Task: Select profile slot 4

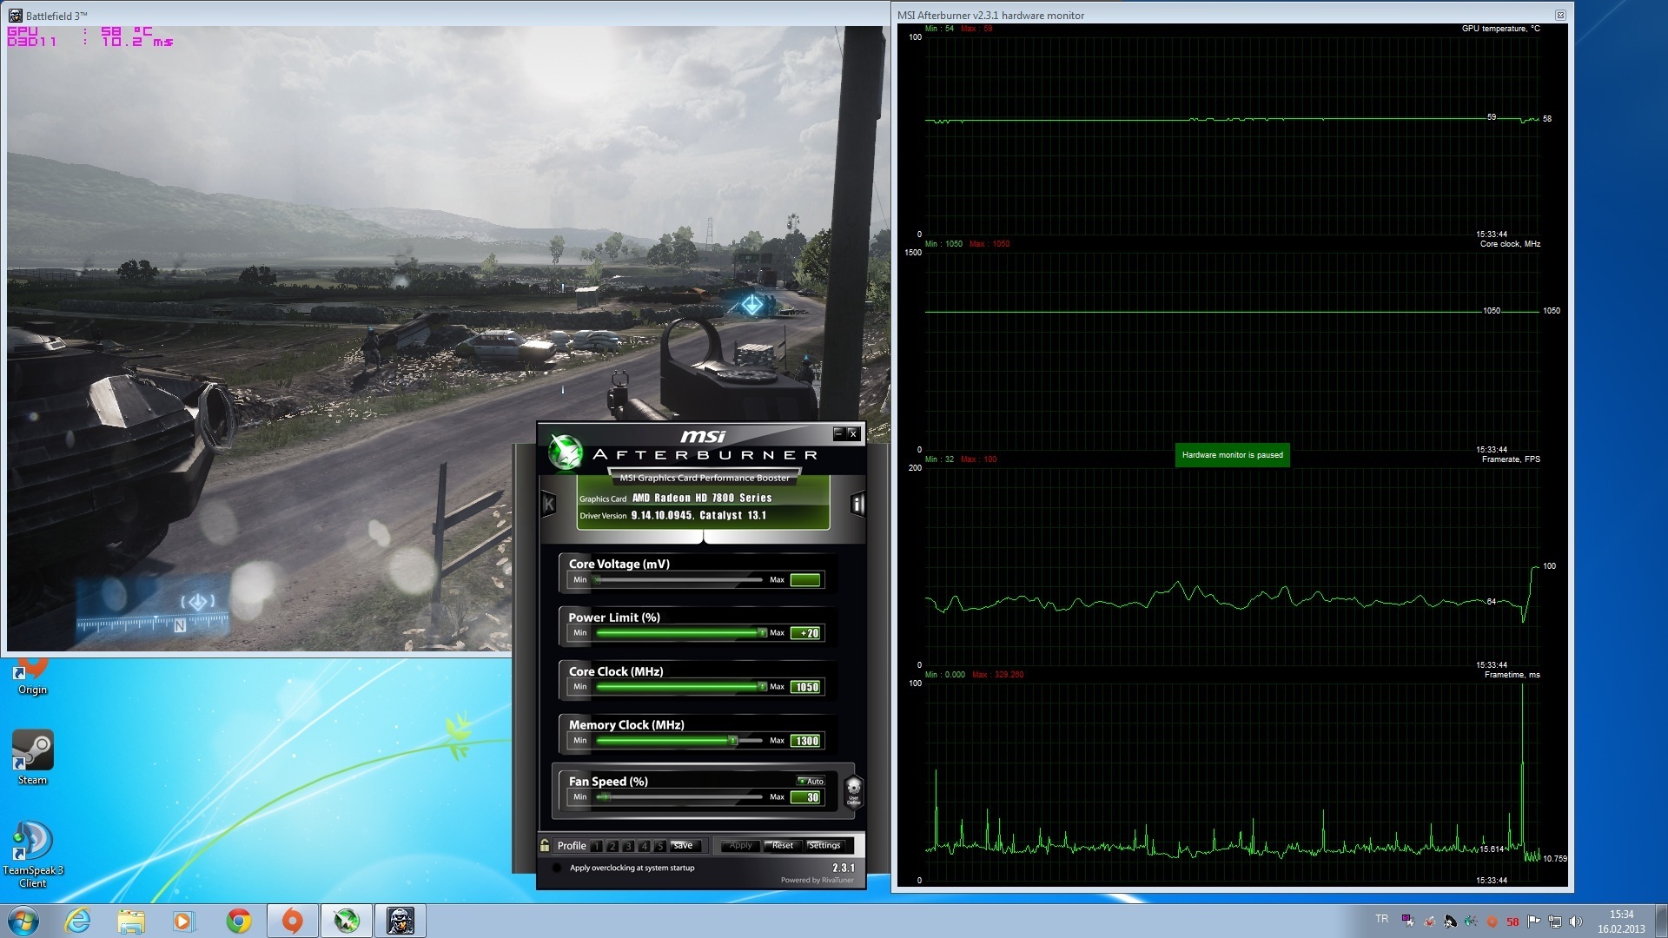Action: (644, 846)
